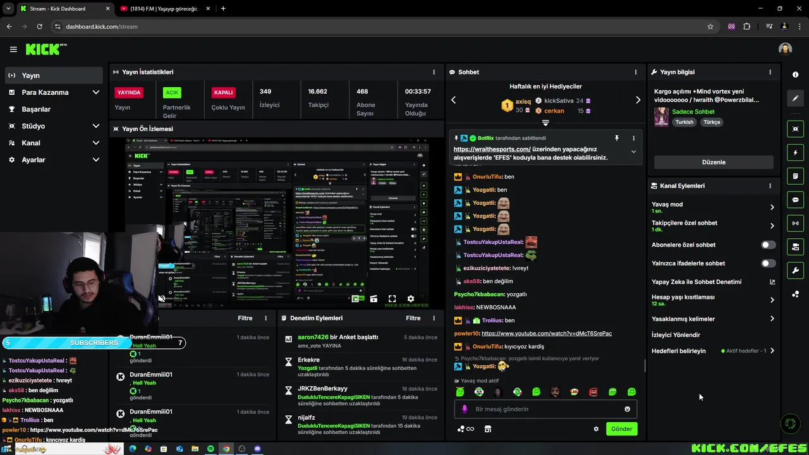Select the pencil edit icon in the right rail

[795, 99]
